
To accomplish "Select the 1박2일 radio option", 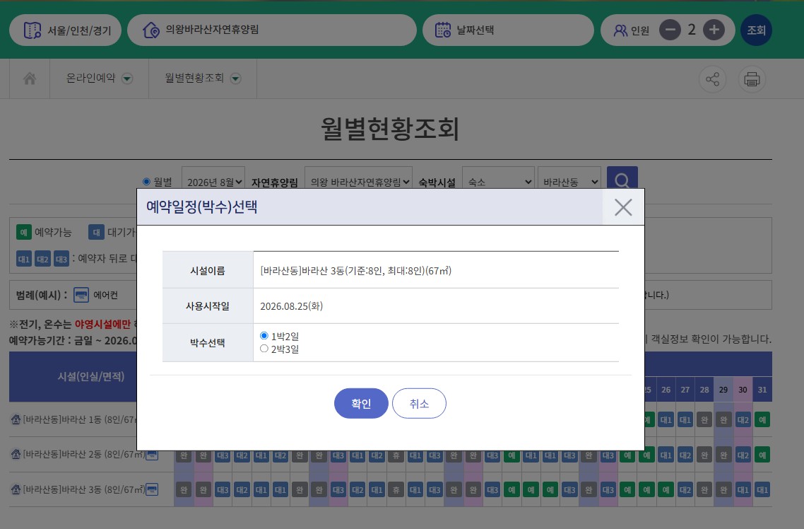I will click(264, 335).
